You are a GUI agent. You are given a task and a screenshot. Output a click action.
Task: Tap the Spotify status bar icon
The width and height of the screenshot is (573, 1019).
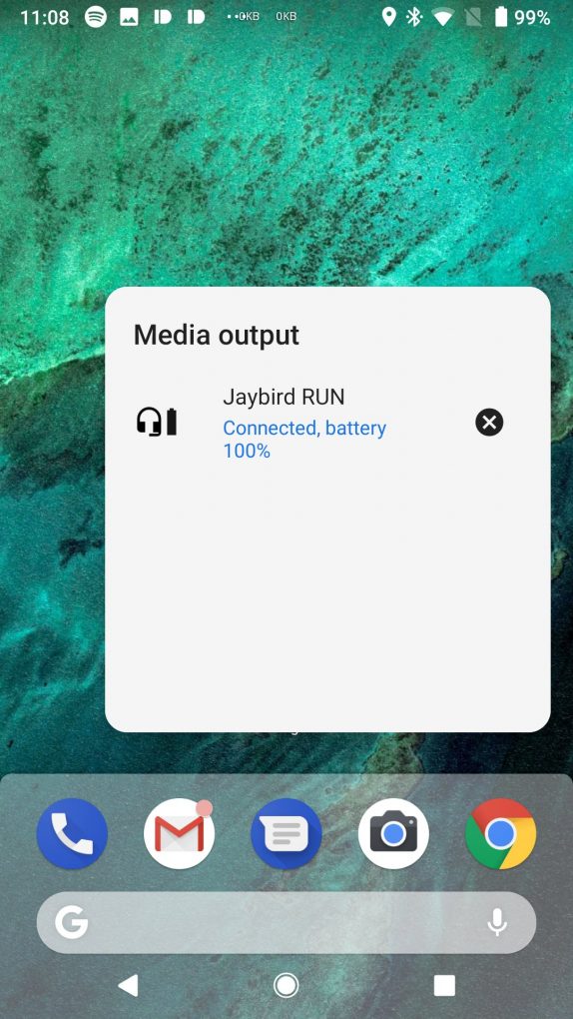(x=96, y=17)
